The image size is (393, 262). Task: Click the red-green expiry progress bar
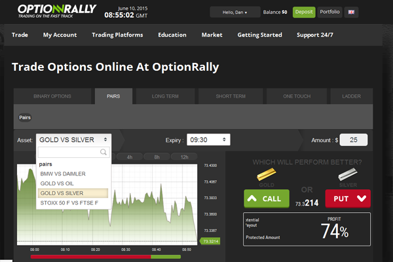point(105,257)
